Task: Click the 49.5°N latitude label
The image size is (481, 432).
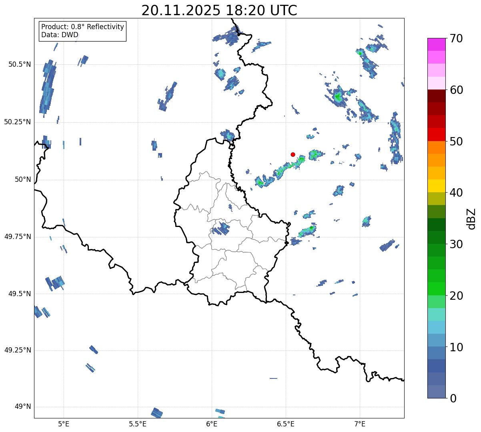Action: coord(20,294)
